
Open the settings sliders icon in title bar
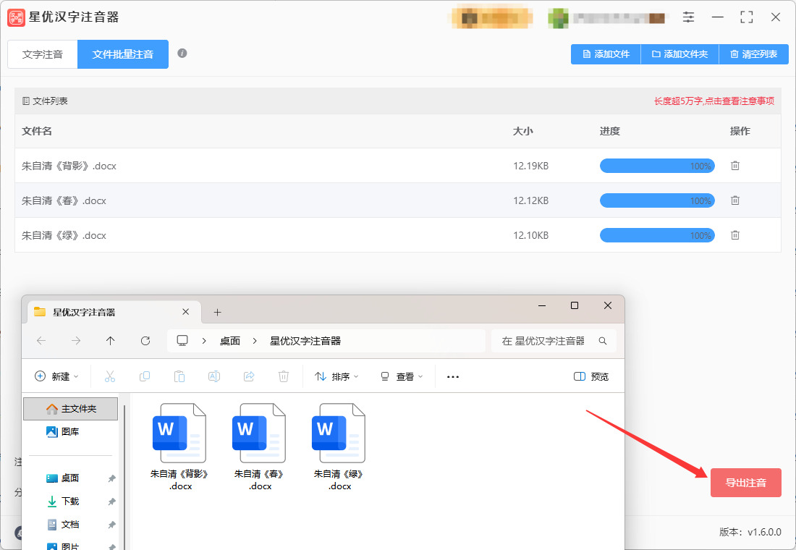tap(688, 17)
